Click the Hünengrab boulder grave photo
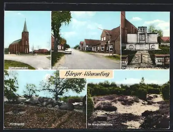 45,99
